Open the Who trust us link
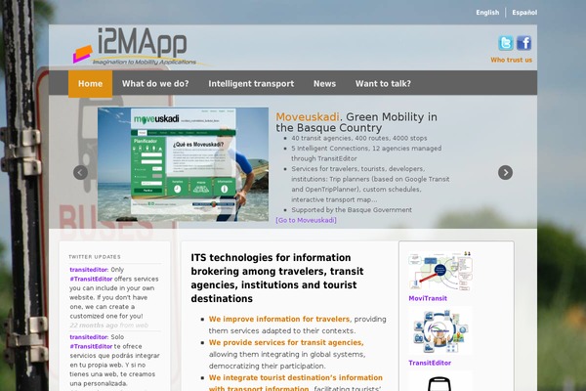Viewport: 586px width, 391px height. [x=511, y=60]
